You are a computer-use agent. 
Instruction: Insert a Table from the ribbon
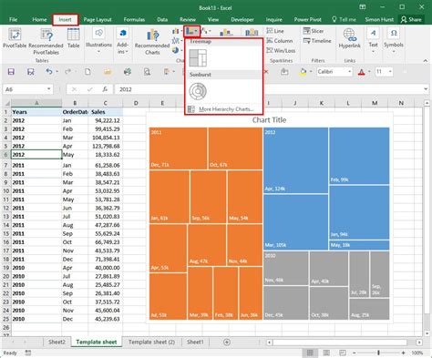click(x=73, y=38)
